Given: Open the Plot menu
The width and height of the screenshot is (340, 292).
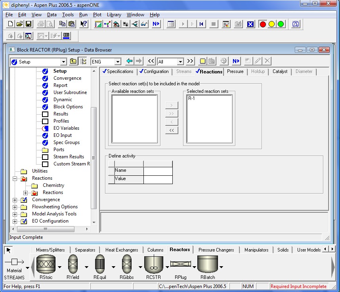Looking at the screenshot, I should point(97,15).
